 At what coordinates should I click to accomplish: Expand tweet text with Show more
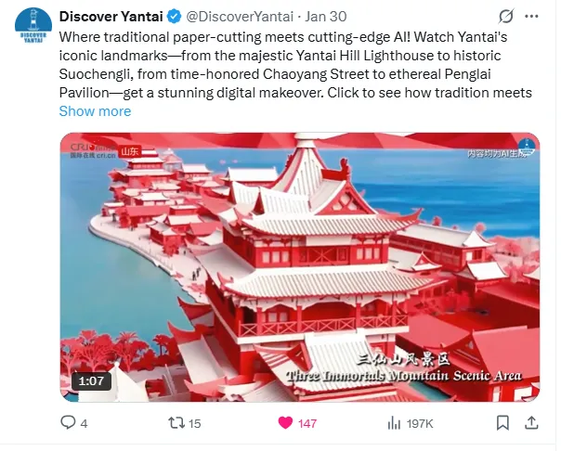point(95,111)
